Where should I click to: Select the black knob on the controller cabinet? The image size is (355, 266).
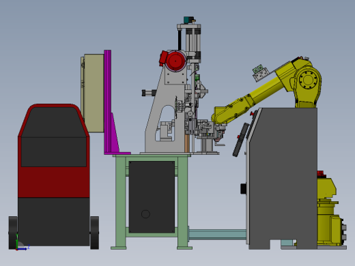tap(244, 189)
